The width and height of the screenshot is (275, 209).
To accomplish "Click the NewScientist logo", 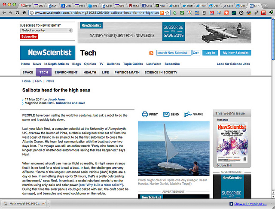I will [48, 53].
